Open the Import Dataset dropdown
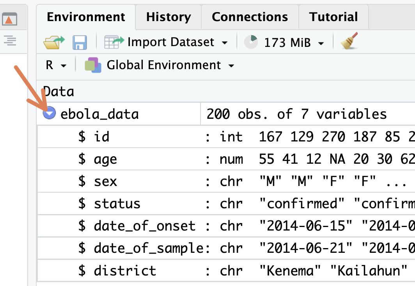Viewport: 415px width, 286px height. click(x=224, y=43)
